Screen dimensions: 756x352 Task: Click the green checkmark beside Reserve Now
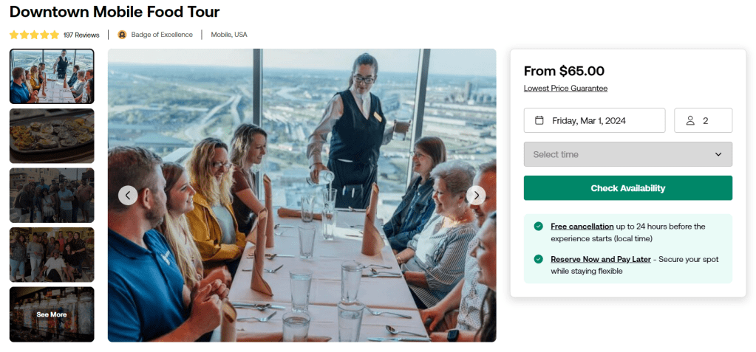click(x=538, y=259)
